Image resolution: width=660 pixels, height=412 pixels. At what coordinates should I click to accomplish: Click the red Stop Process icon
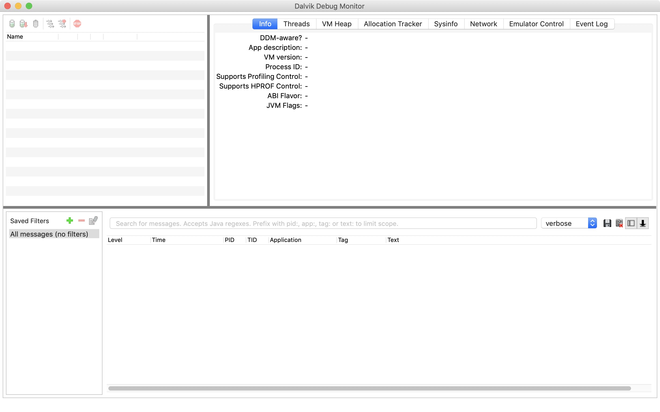[77, 24]
